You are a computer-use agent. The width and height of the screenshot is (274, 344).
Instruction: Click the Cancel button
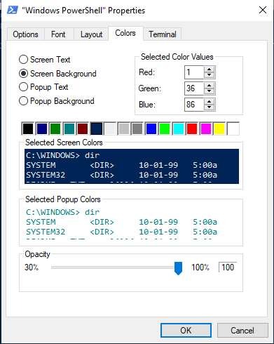(x=242, y=331)
